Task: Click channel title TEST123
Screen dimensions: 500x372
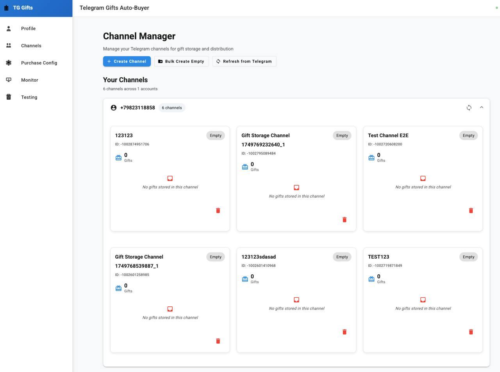Action: click(x=379, y=257)
